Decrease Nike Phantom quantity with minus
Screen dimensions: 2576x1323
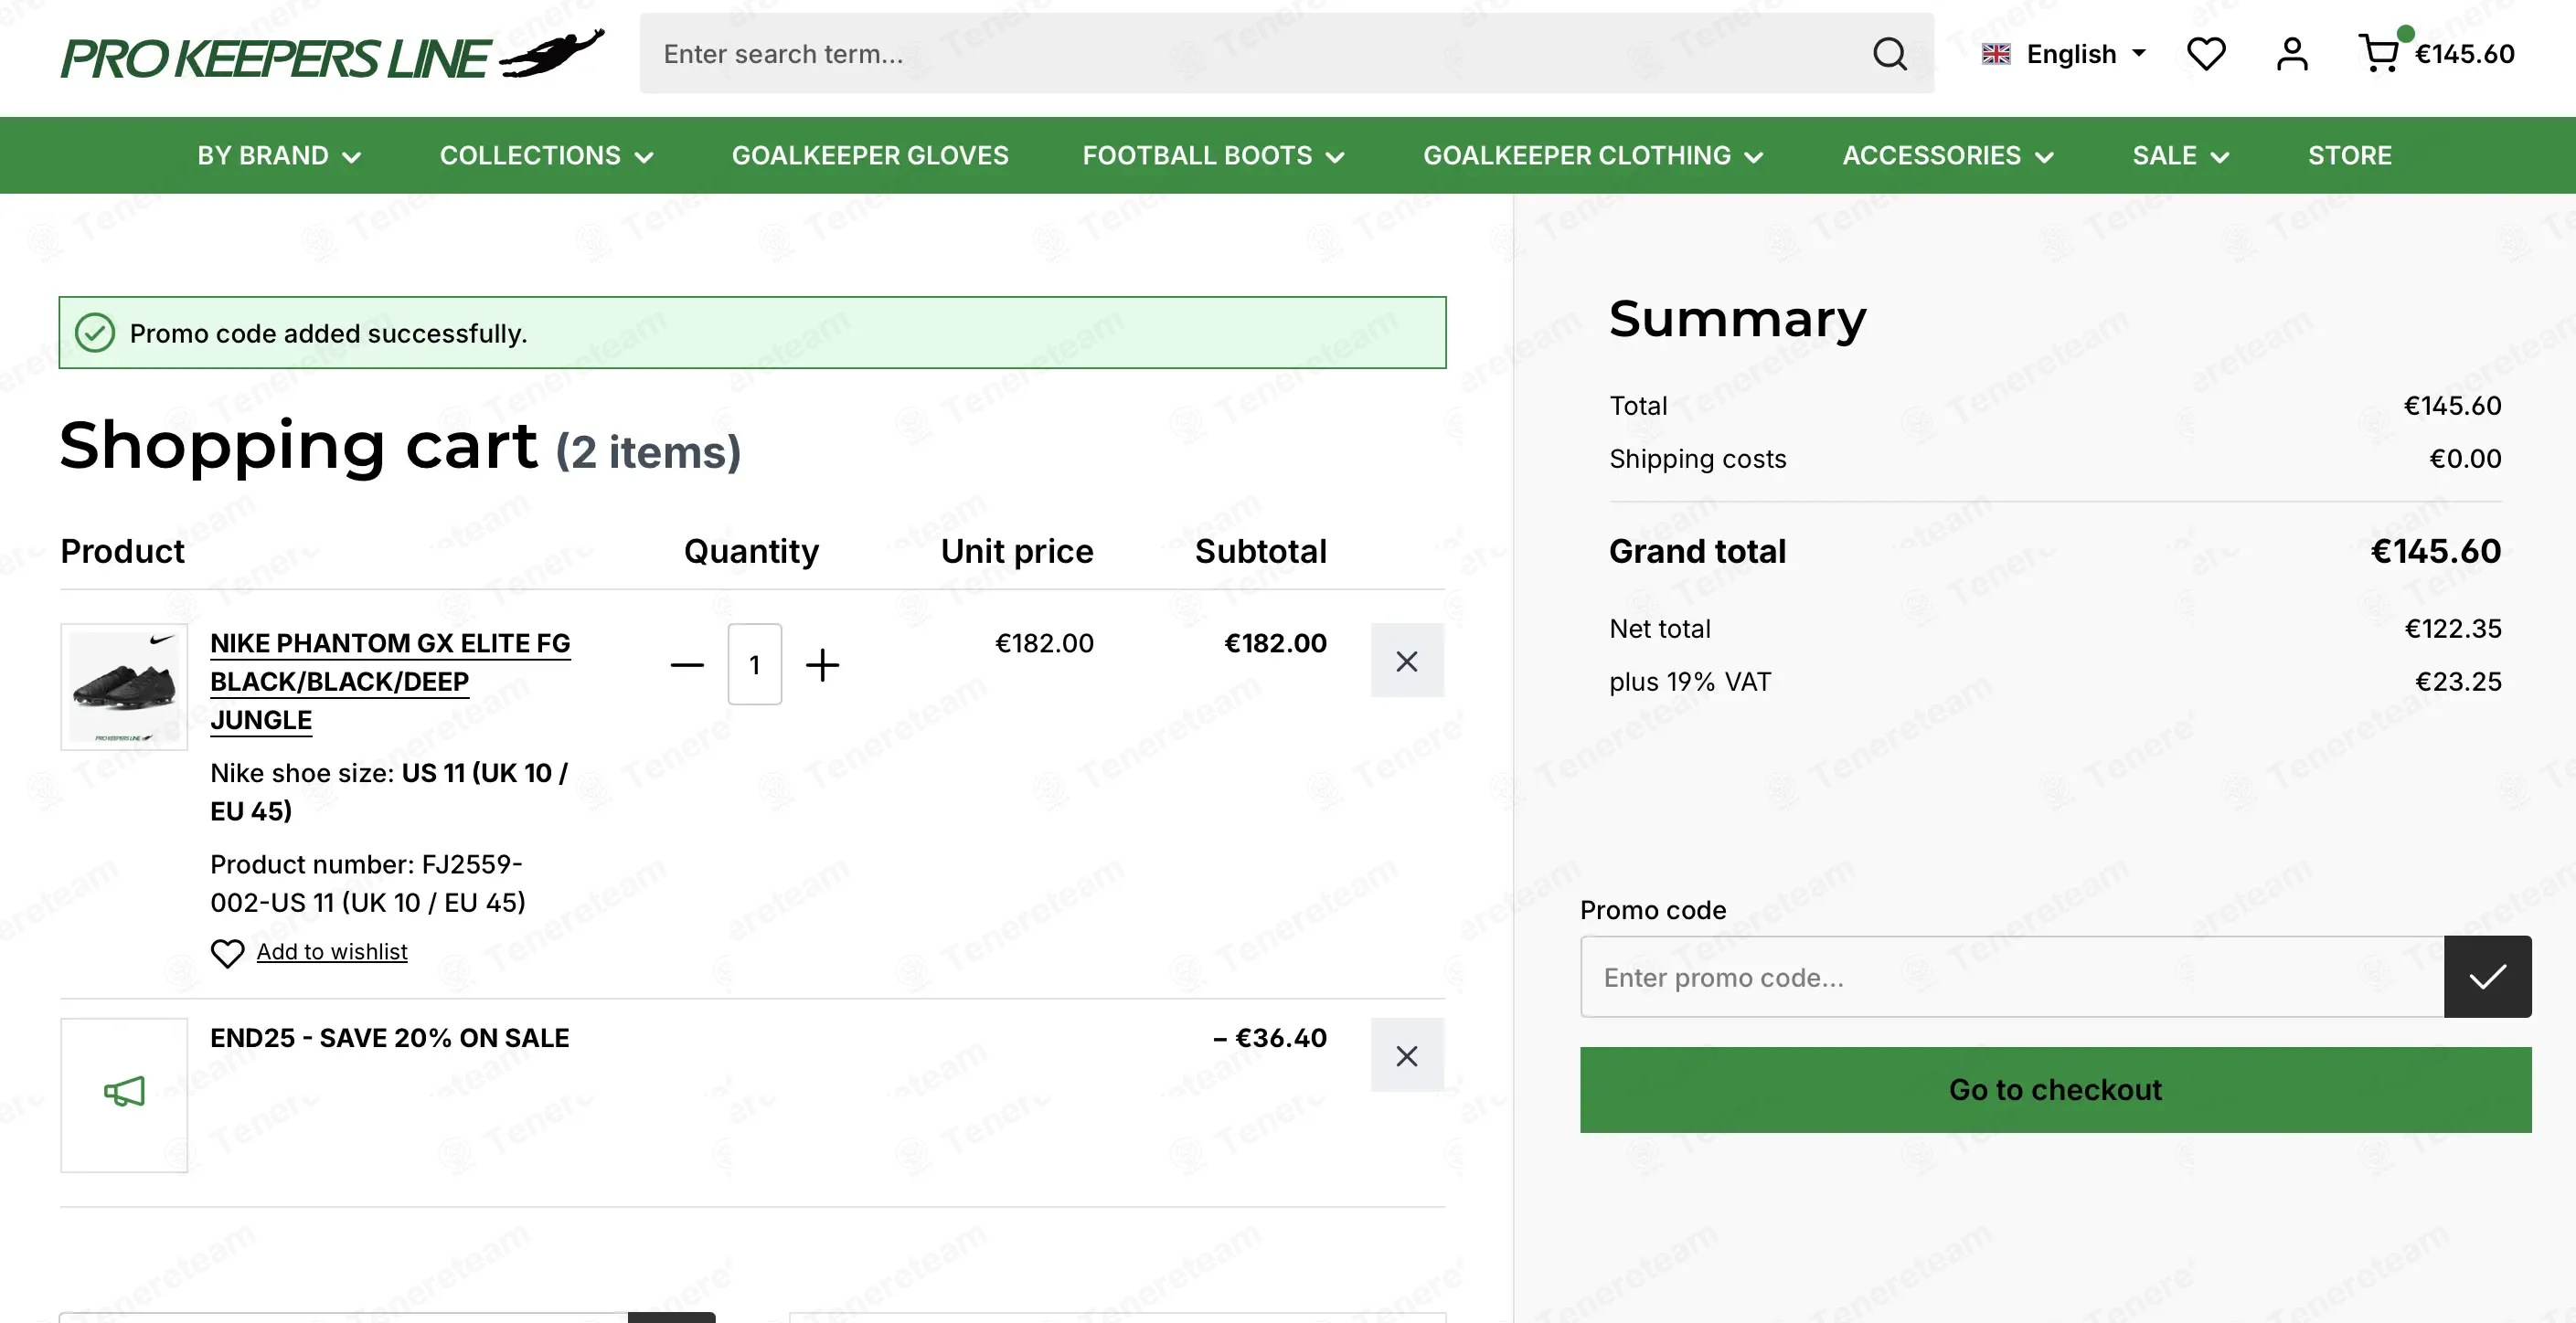point(687,664)
